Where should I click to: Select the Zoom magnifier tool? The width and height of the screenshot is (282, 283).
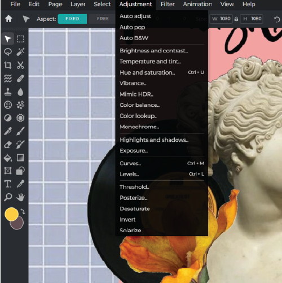pos(8,197)
